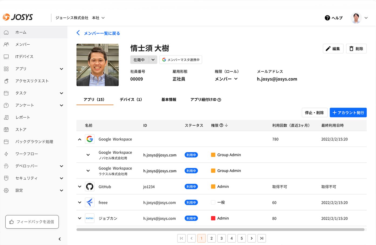Click the アカウント発行 button
The height and width of the screenshot is (245, 376).
pos(348,113)
